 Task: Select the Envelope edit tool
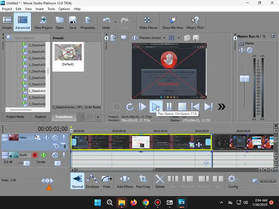click(92, 181)
